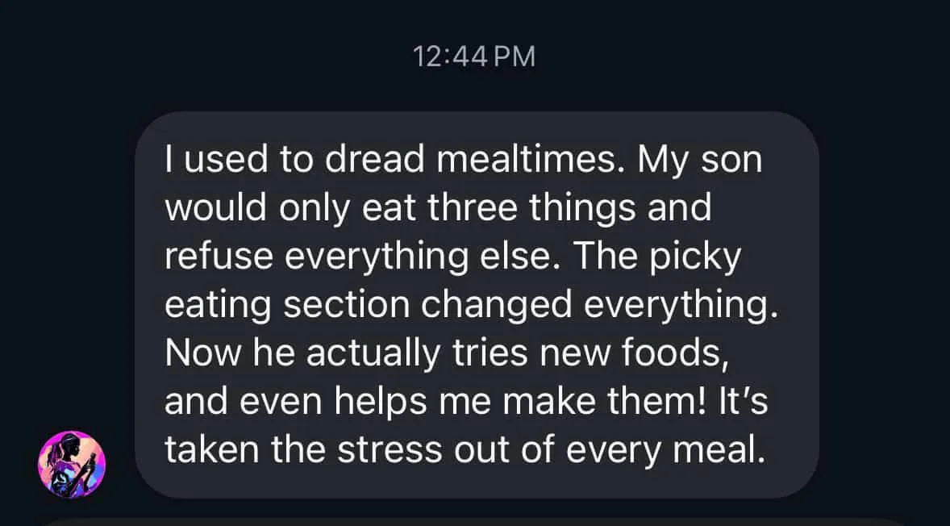The image size is (950, 526).
Task: Open the sender's profile avatar
Action: [72, 463]
